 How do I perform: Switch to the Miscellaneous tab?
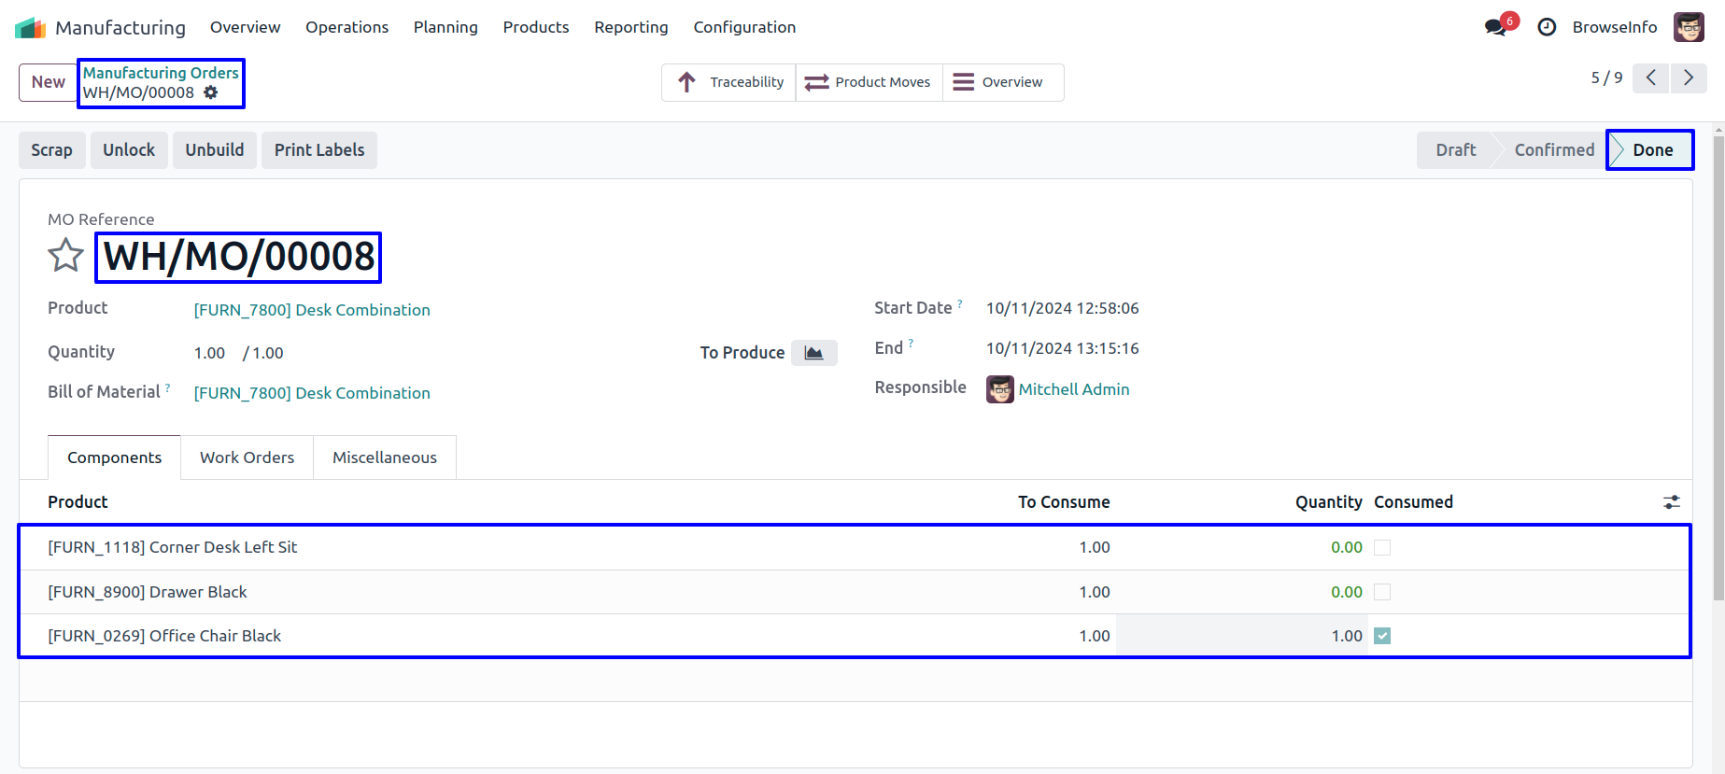tap(384, 457)
